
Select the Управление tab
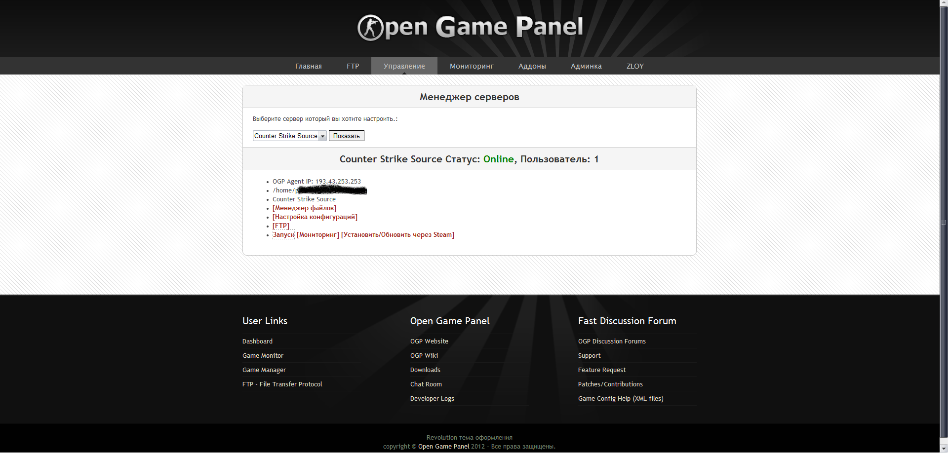pyautogui.click(x=404, y=66)
